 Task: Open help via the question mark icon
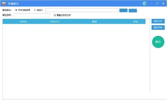coord(144,4)
